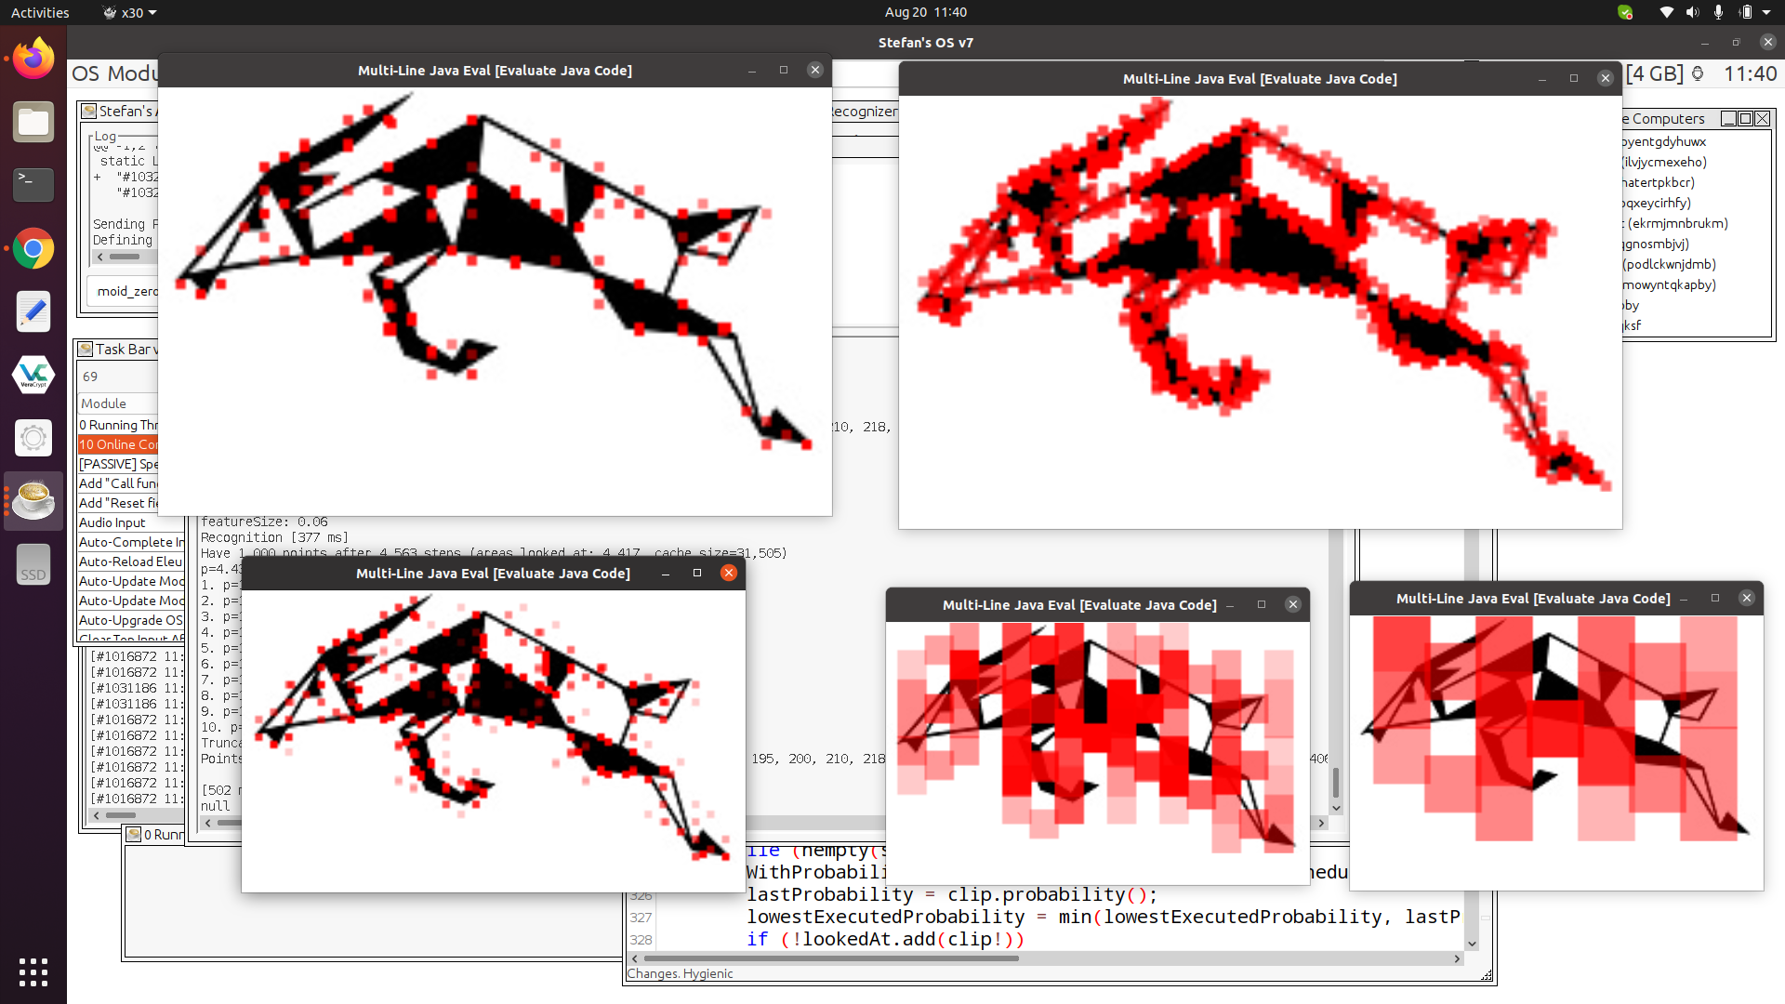Open the text editor dock icon
The height and width of the screenshot is (1004, 1785).
click(33, 311)
